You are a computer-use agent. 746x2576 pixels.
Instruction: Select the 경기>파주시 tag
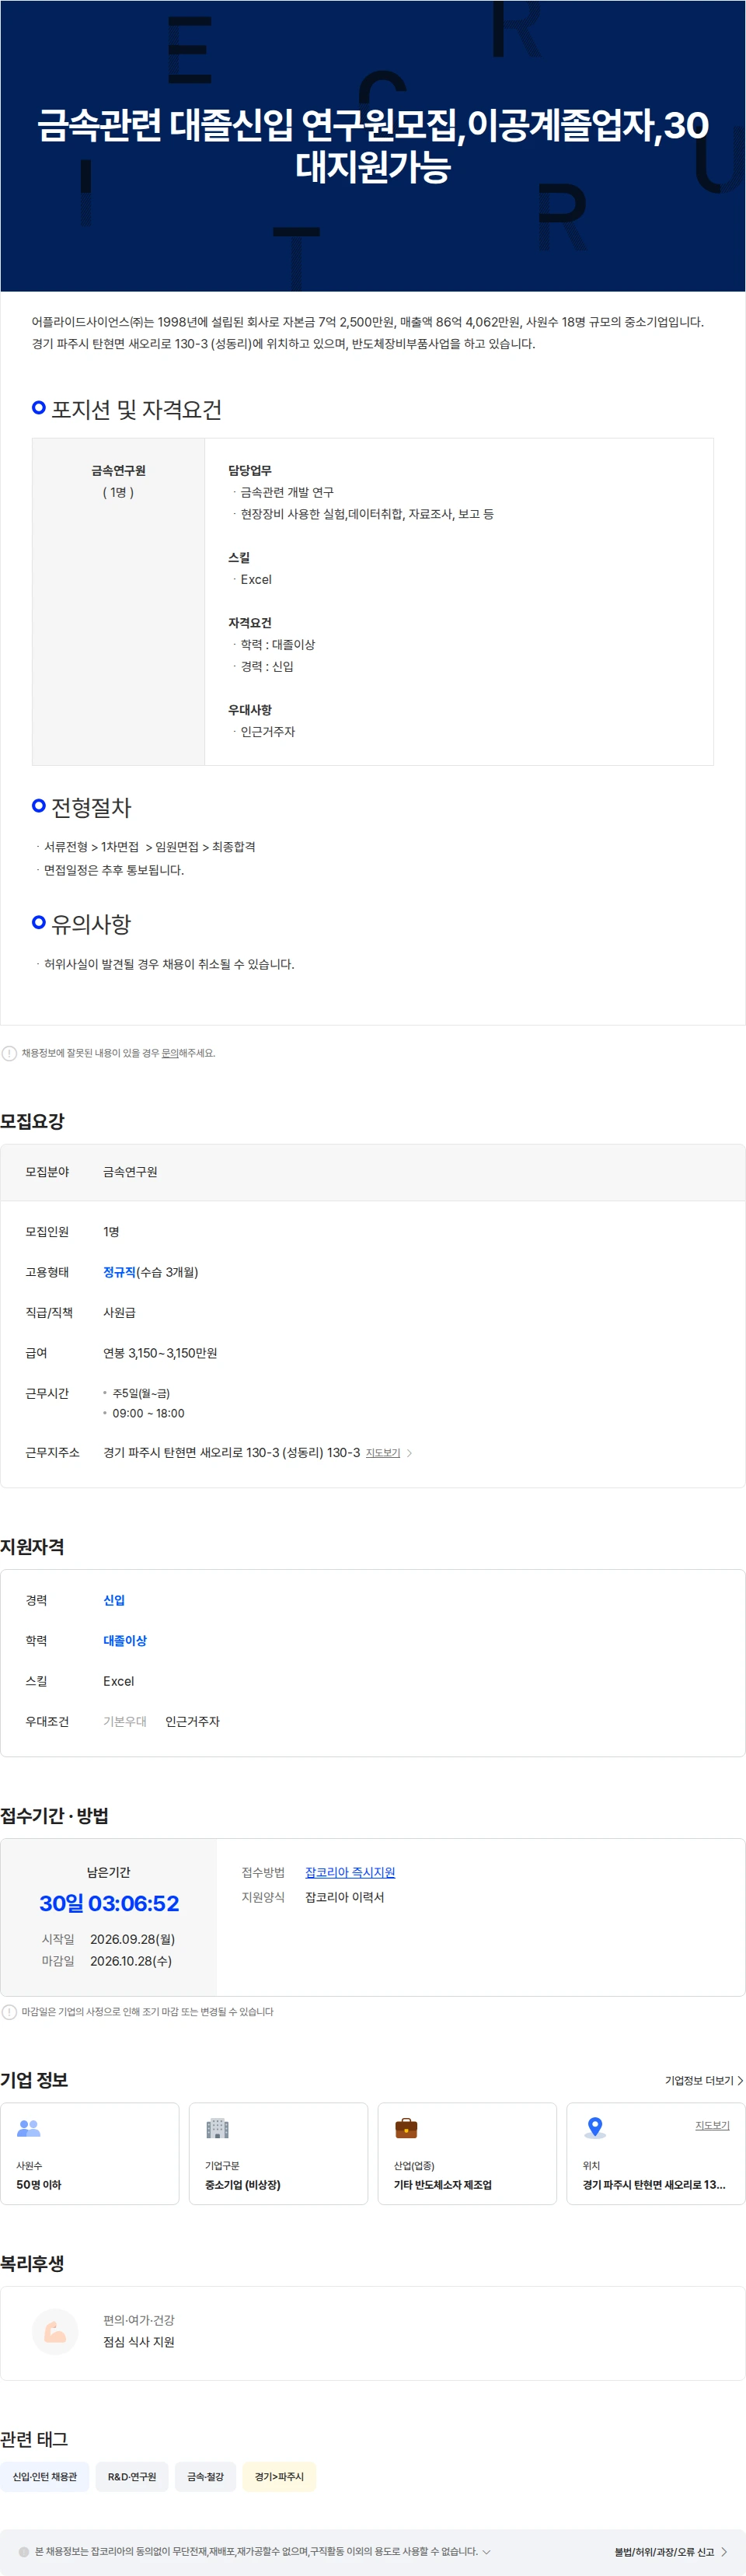pyautogui.click(x=279, y=2476)
